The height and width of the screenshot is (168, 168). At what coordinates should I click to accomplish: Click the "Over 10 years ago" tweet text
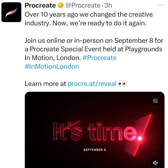89,19
